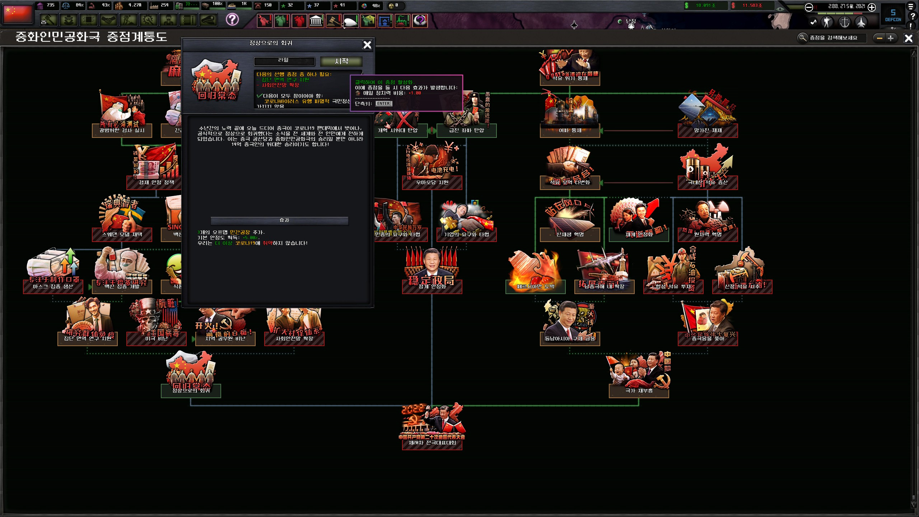Zoom out the focus tree with minus

[880, 38]
